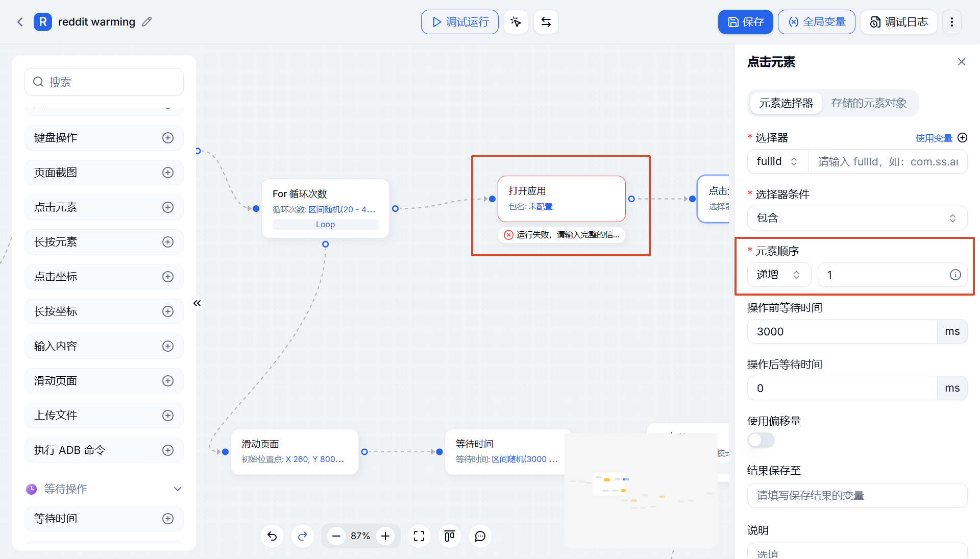The image size is (980, 559).
Task: Zoom in the canvas with plus button
Action: point(385,536)
